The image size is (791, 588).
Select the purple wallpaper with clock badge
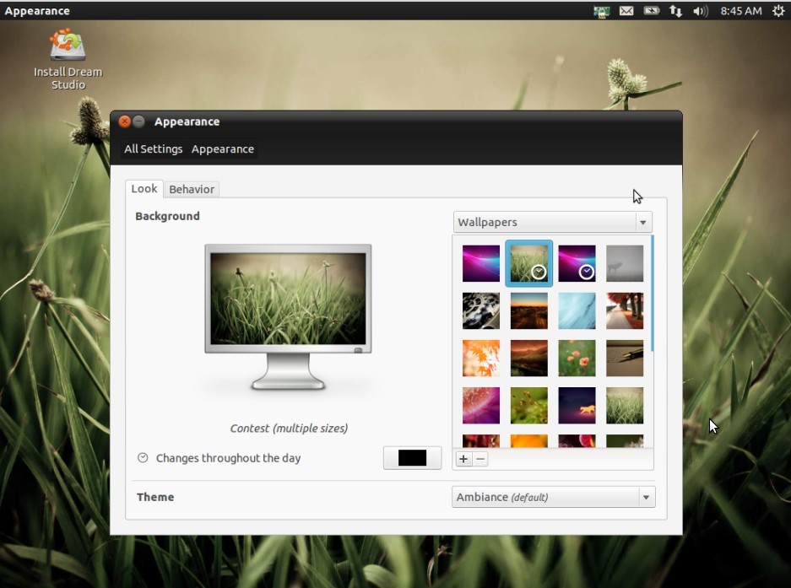[577, 263]
